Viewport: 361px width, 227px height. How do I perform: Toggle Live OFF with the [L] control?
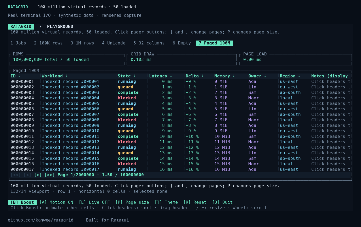point(94,202)
